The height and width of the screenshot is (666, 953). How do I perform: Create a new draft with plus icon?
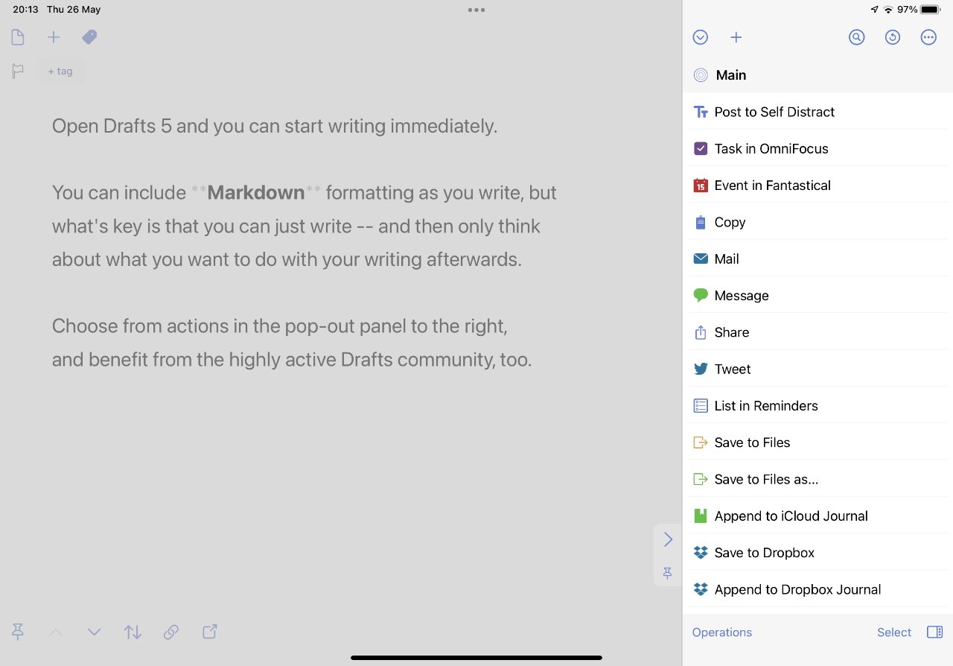(x=54, y=37)
